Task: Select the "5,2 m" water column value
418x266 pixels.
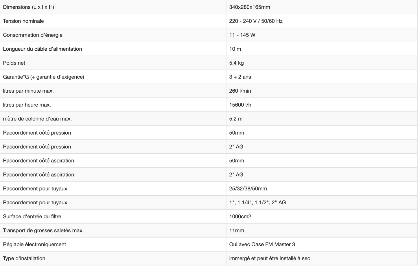Action: pos(236,119)
